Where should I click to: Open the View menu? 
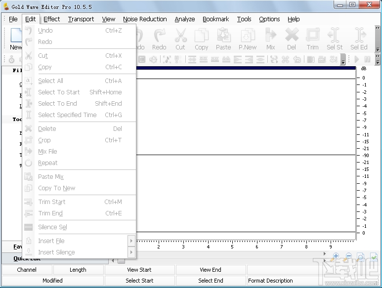[108, 19]
